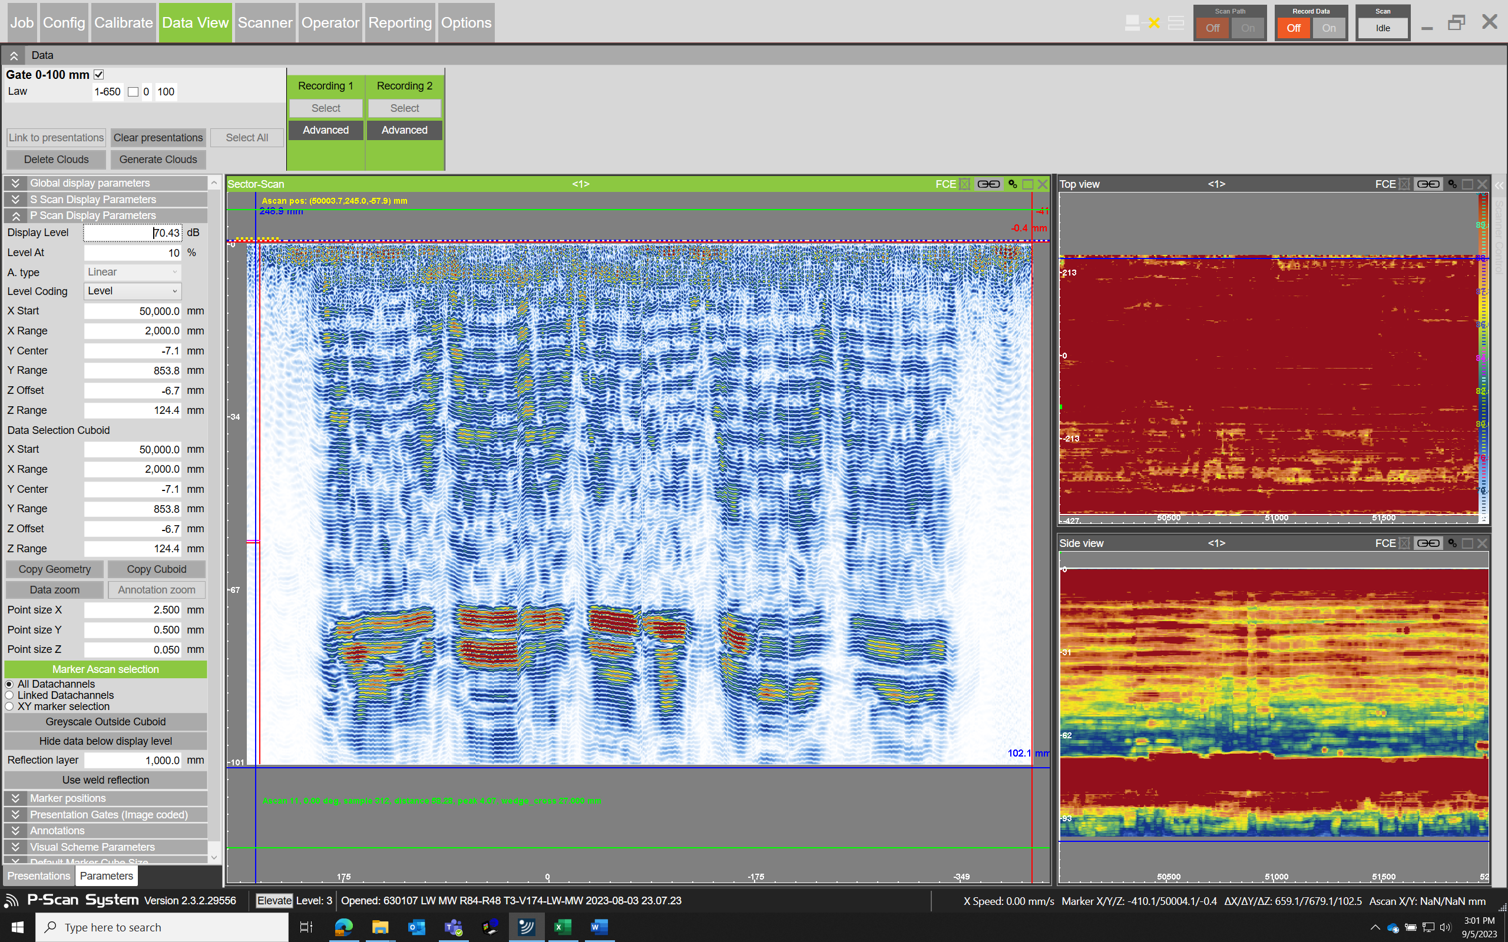Screen dimensions: 1508x942
Task: Select the Linked Datachannels radio button
Action: pyautogui.click(x=9, y=695)
